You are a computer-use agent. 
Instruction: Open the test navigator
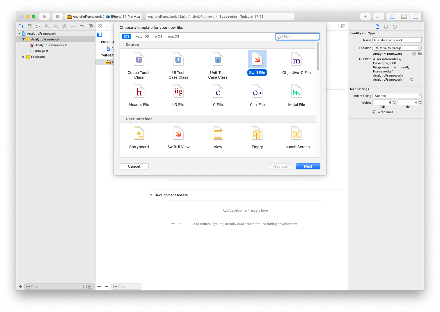click(64, 26)
